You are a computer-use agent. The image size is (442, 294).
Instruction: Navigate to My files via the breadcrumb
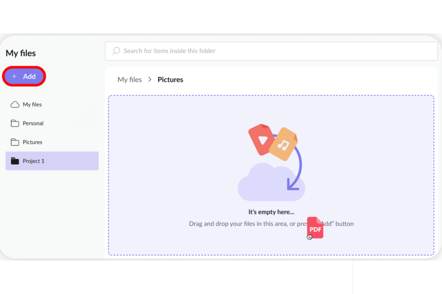point(130,80)
